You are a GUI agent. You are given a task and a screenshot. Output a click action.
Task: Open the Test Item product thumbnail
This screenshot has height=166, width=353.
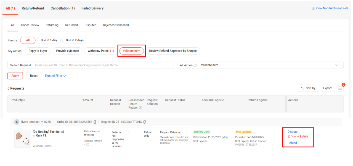click(x=22, y=139)
